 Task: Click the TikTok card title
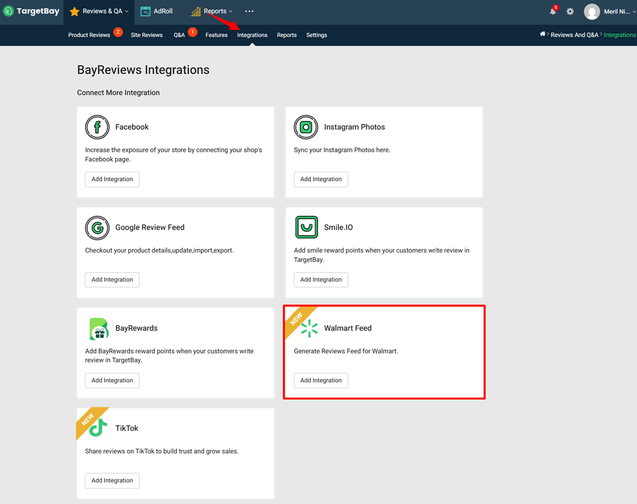click(x=127, y=428)
